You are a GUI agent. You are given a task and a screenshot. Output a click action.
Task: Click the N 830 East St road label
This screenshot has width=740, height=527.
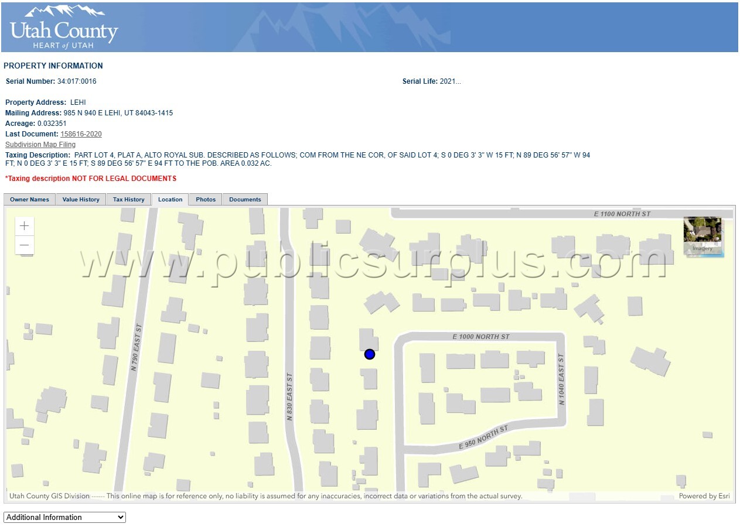(289, 397)
